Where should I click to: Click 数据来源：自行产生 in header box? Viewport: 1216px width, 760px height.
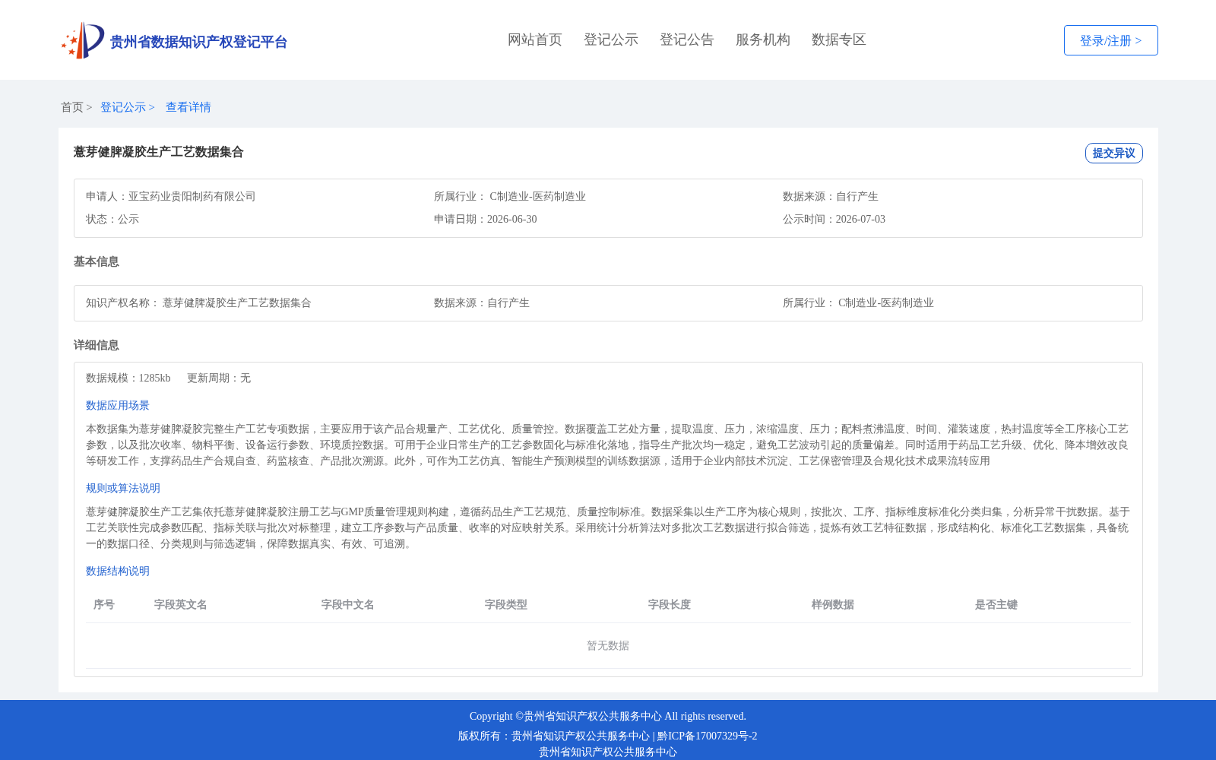(x=830, y=196)
